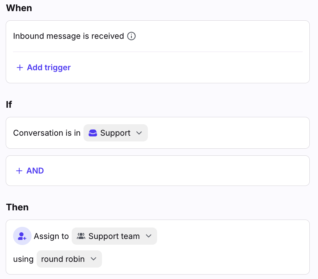This screenshot has width=318, height=279.
Task: Click the round assign-user action icon
Action: tap(22, 236)
